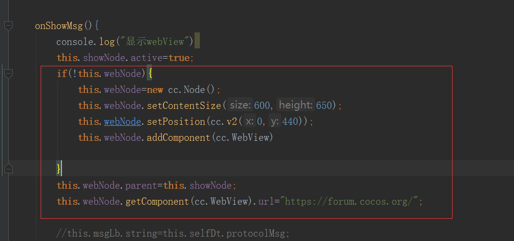Image resolution: width=514 pixels, height=241 pixels.
Task: Click the fold end marker beside closing brace
Action: 8,168
